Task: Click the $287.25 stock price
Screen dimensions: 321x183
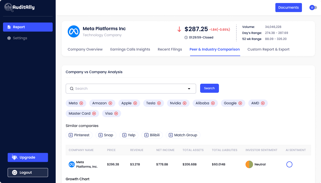Action: [196, 29]
